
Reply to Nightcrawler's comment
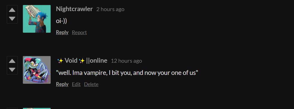[62, 32]
